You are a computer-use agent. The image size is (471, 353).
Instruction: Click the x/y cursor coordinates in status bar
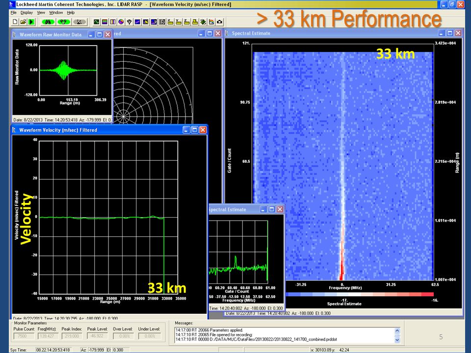click(x=330, y=350)
